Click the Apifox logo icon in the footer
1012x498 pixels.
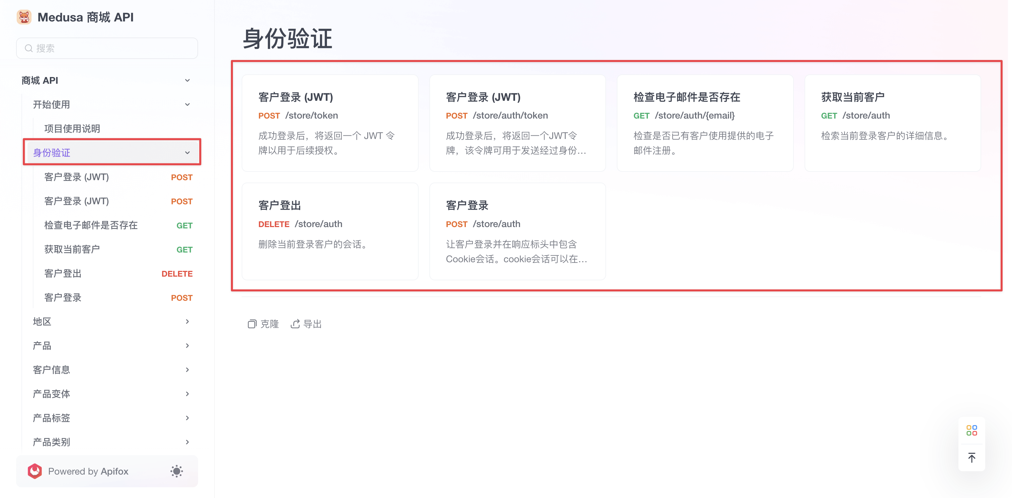(x=34, y=471)
